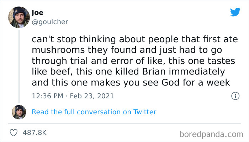This screenshot has width=249, height=142.
Task: Click the word "Twitter" in the conversation link
Action: pyautogui.click(x=145, y=112)
